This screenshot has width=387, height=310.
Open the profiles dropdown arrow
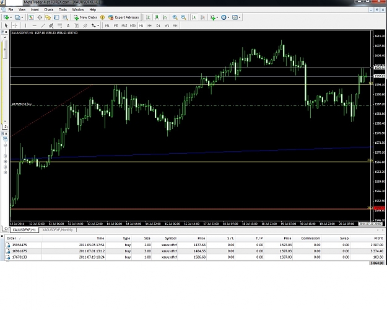coord(22,17)
